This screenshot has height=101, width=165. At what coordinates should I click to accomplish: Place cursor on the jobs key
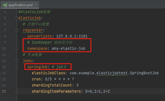click(x=27, y=61)
